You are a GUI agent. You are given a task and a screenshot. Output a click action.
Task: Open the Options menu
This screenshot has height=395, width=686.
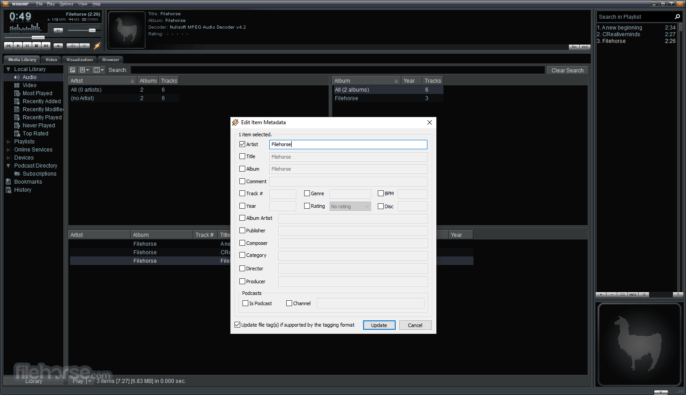[x=66, y=4]
